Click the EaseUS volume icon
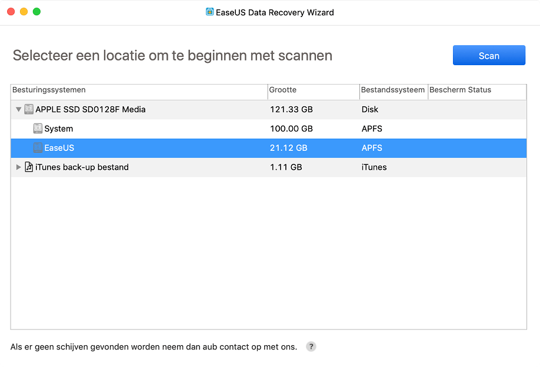Screen dimensions: 540x367 [x=38, y=148]
